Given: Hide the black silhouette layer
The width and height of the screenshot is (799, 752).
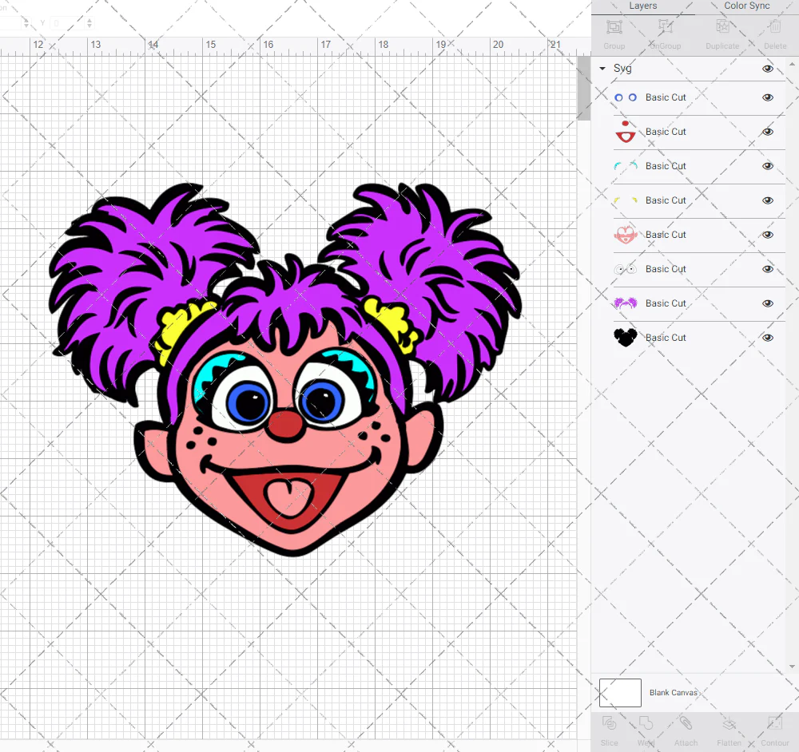Looking at the screenshot, I should pyautogui.click(x=768, y=338).
